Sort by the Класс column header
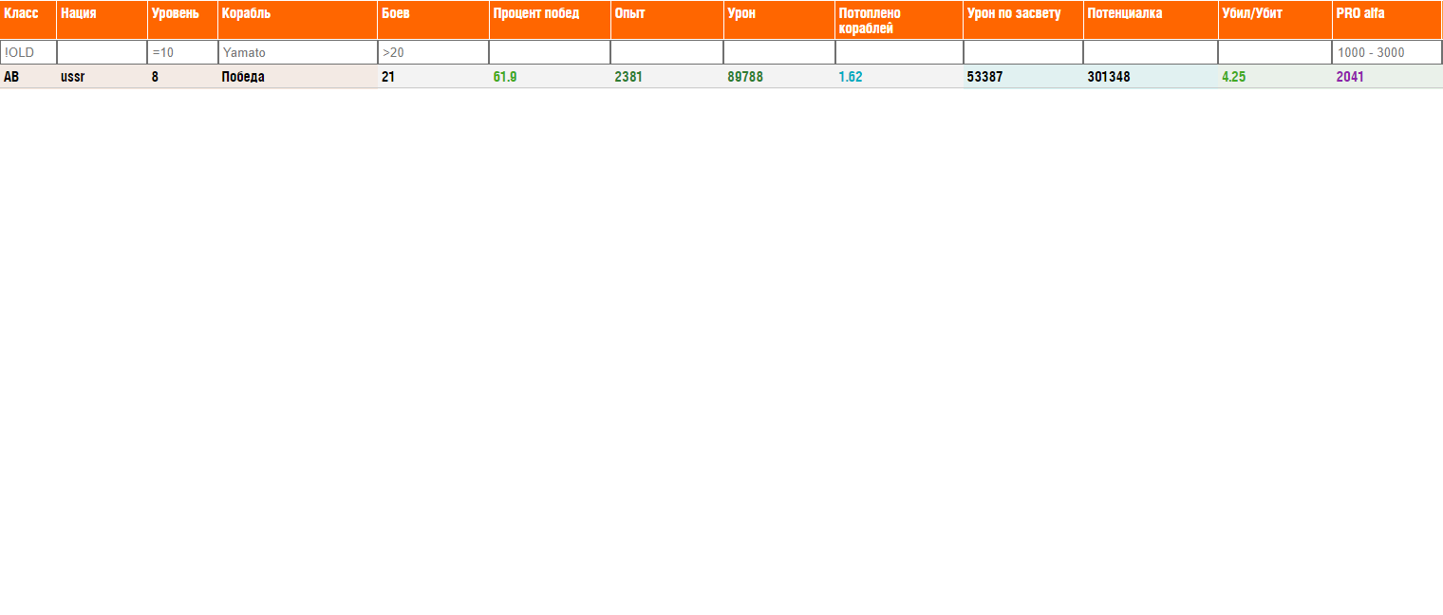1443x615 pixels. (28, 20)
